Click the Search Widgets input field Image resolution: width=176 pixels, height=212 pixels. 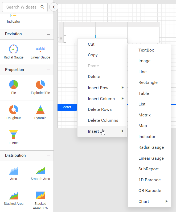click(x=25, y=7)
